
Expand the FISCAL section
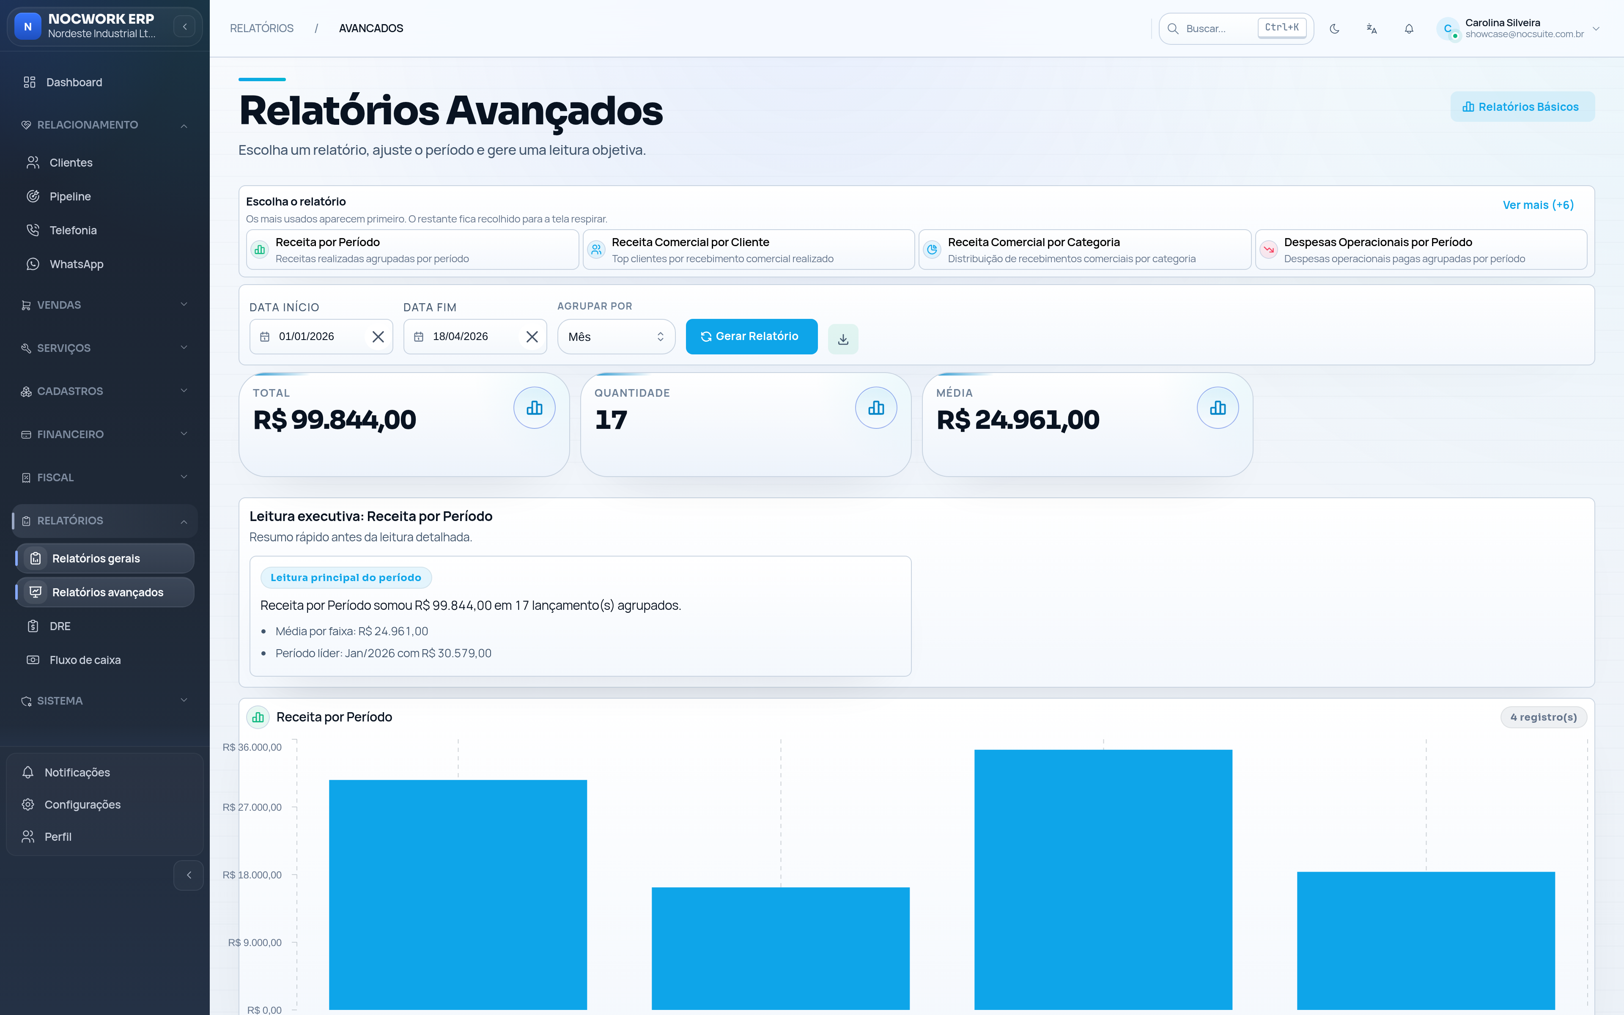pyautogui.click(x=105, y=477)
